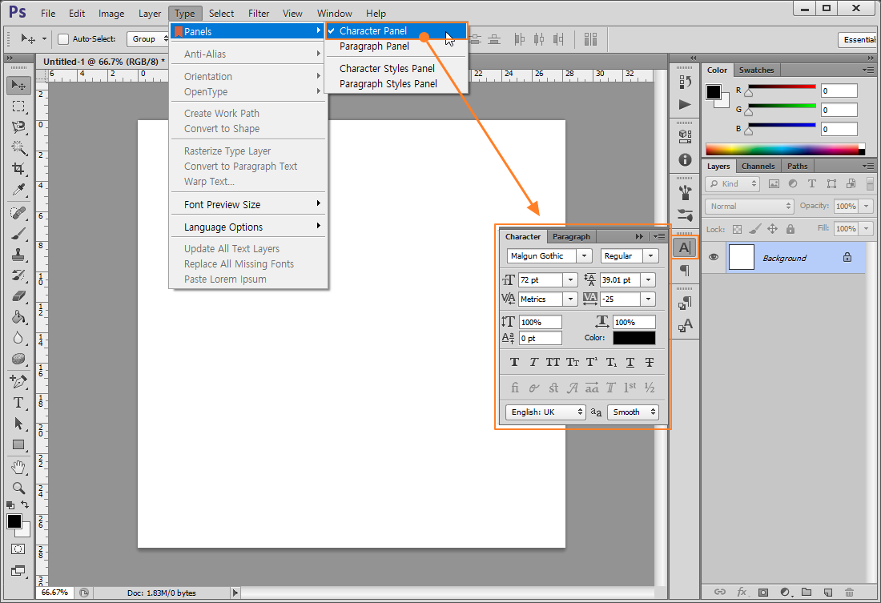Open the Malgun Gothic font dropdown
This screenshot has height=603, width=881.
pyautogui.click(x=585, y=255)
